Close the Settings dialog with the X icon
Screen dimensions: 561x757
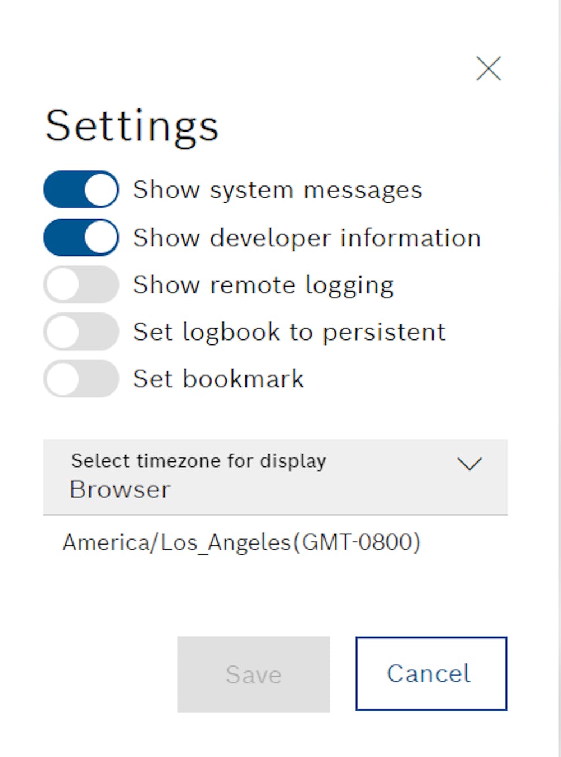pyautogui.click(x=488, y=69)
